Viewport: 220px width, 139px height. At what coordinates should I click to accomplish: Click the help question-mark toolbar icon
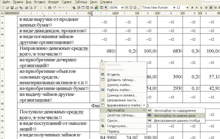coord(131,8)
